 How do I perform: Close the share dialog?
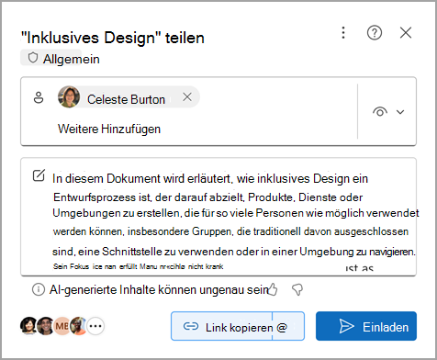pyautogui.click(x=406, y=32)
